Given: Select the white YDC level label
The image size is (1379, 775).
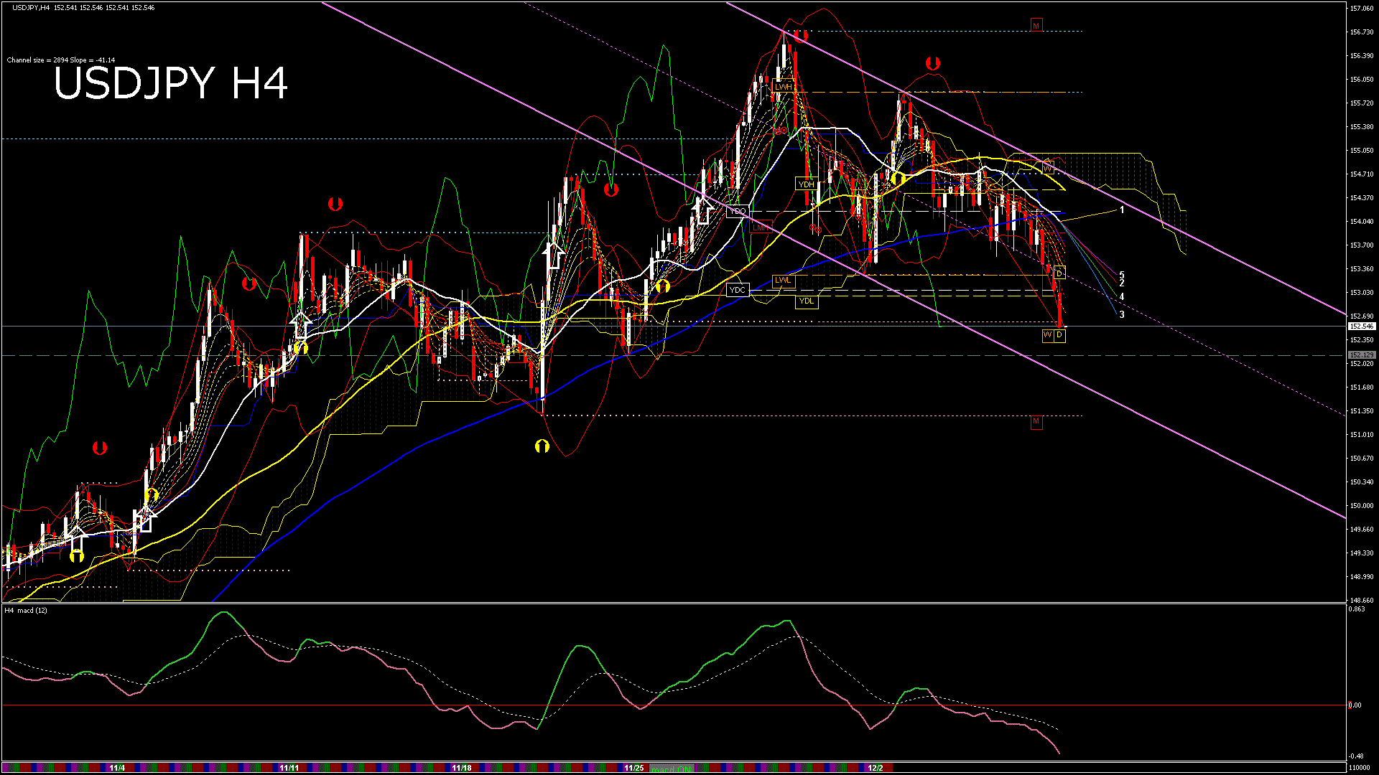Looking at the screenshot, I should click(738, 290).
